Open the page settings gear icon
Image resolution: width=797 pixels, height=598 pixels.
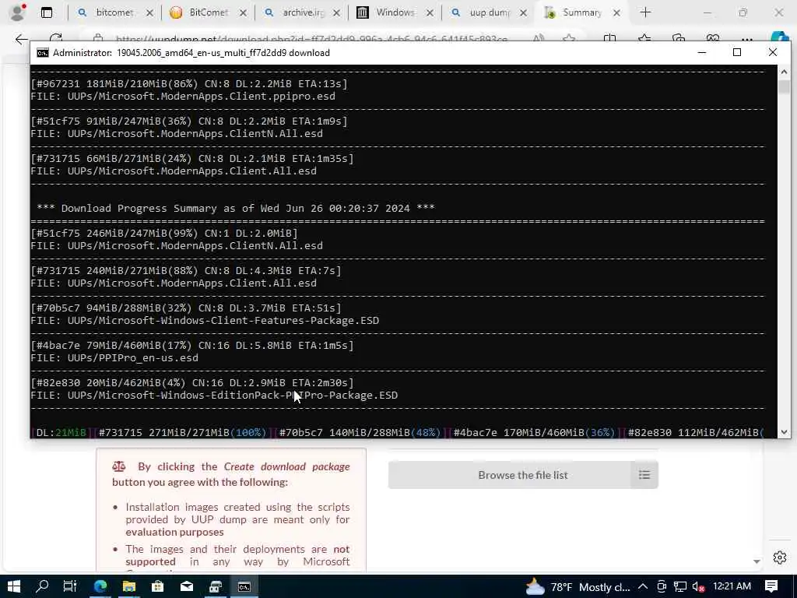tap(780, 558)
